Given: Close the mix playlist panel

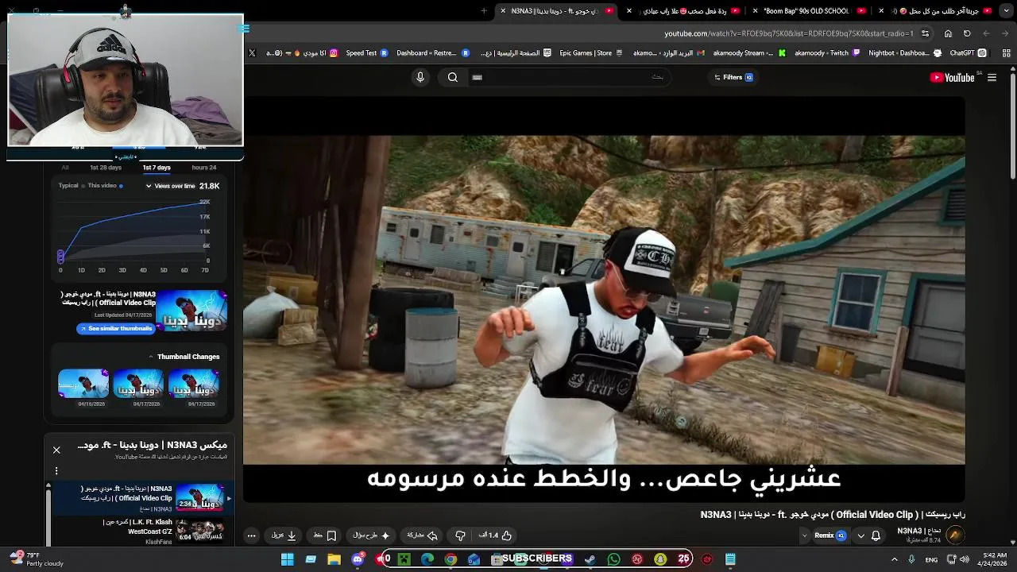Looking at the screenshot, I should point(56,450).
